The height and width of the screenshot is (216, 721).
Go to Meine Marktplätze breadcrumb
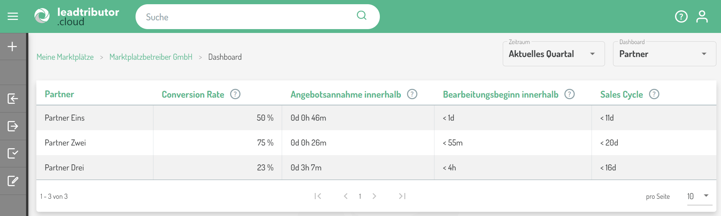(65, 57)
